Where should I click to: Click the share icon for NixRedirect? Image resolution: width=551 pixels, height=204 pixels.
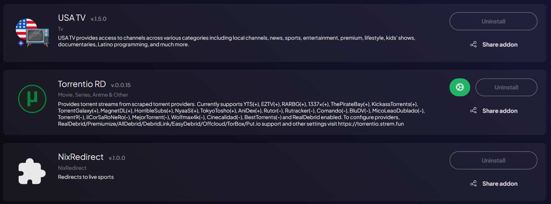click(473, 184)
